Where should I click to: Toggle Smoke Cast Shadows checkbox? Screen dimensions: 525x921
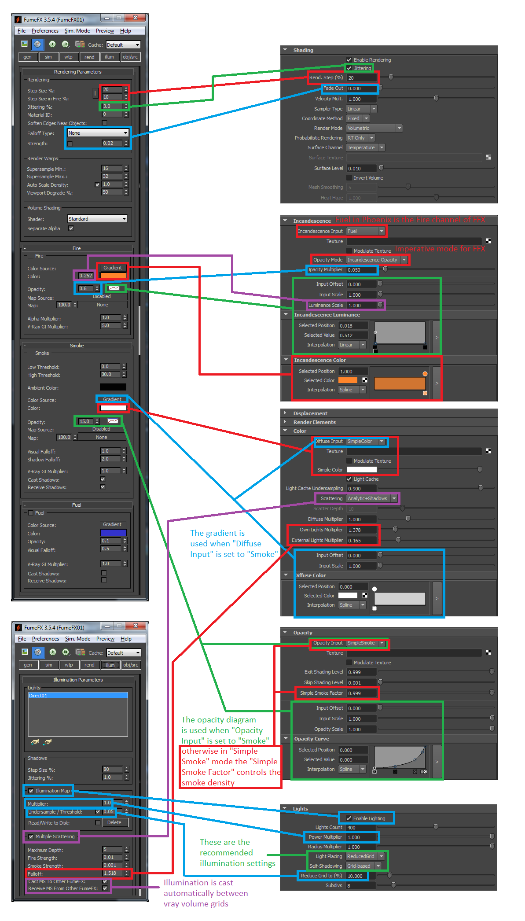coord(103,479)
